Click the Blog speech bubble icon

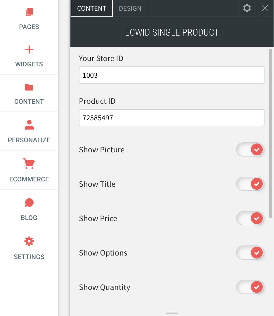pyautogui.click(x=29, y=203)
